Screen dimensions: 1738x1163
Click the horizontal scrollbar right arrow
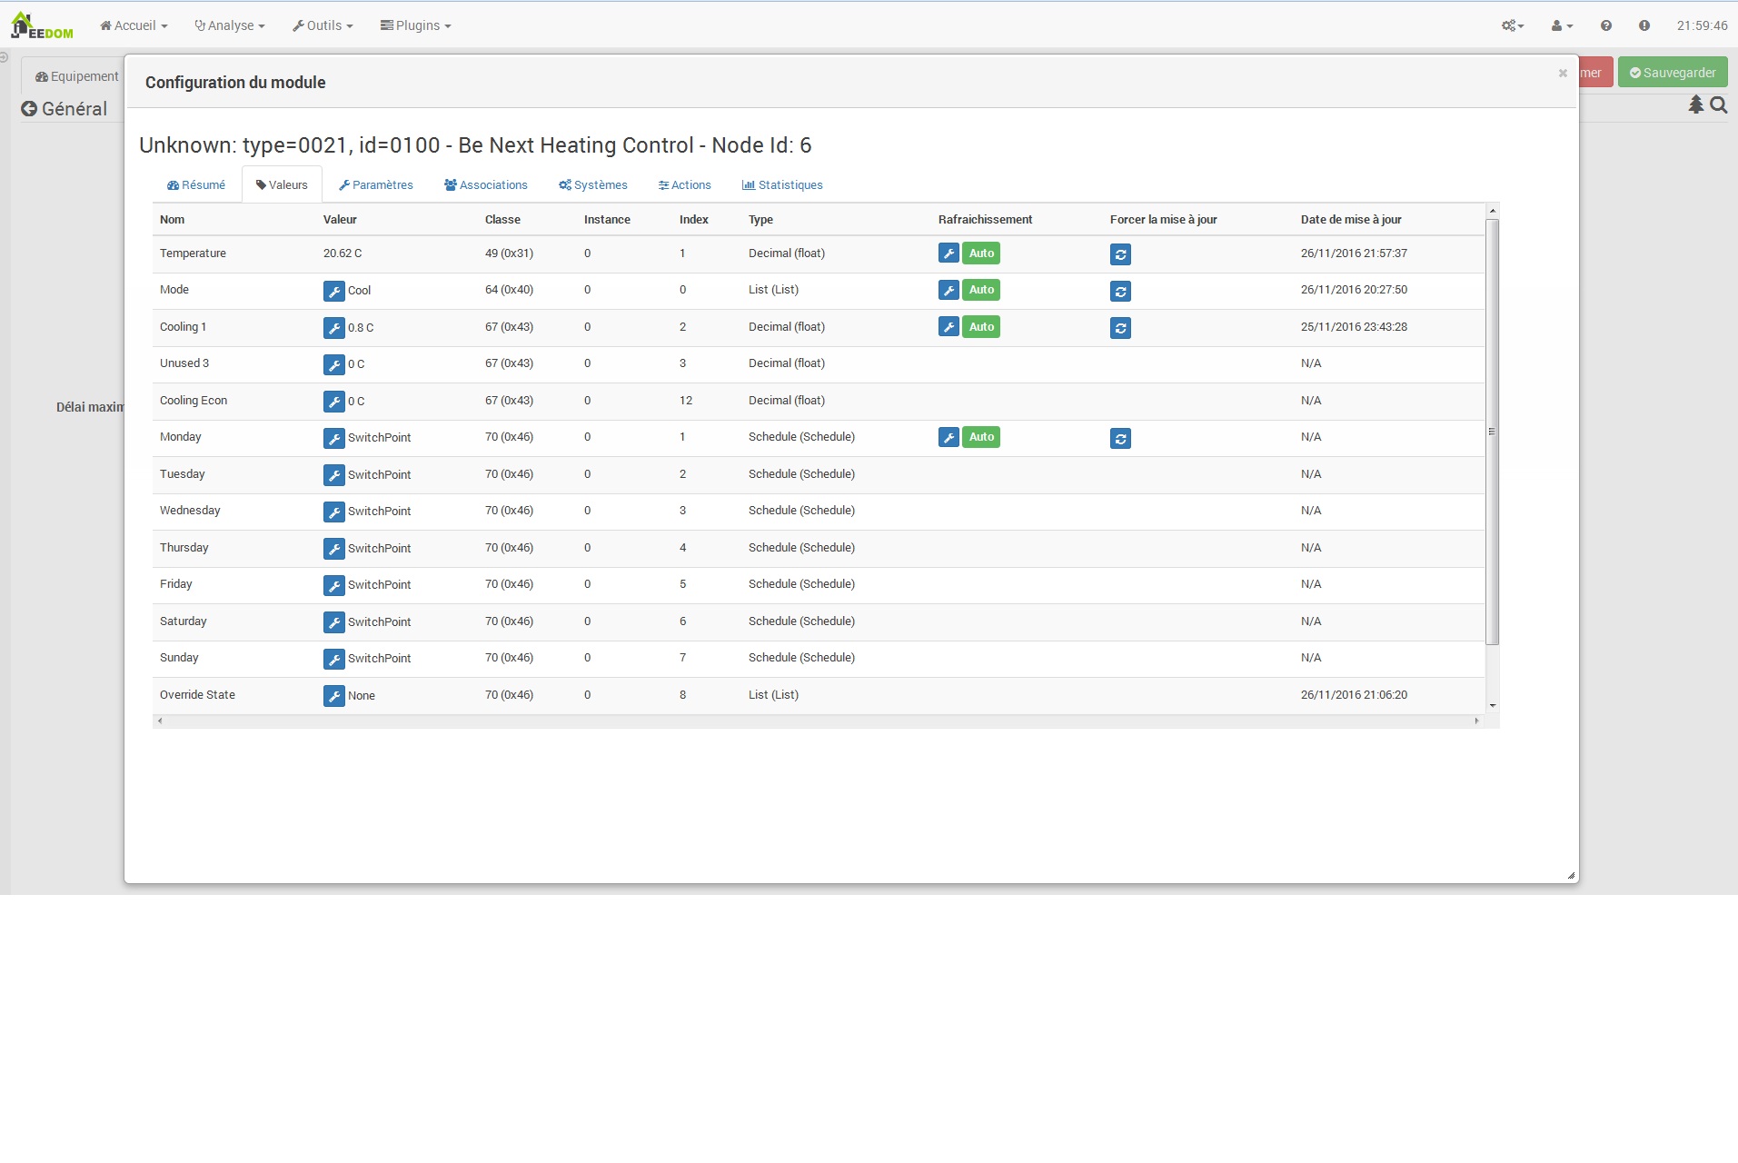point(1476,721)
